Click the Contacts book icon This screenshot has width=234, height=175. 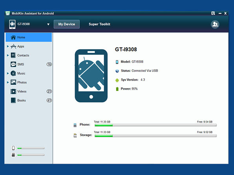13,55
